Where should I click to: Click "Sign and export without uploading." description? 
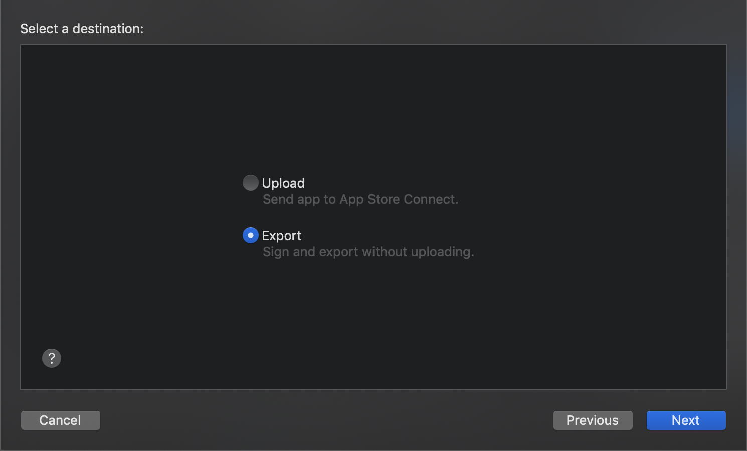tap(368, 252)
